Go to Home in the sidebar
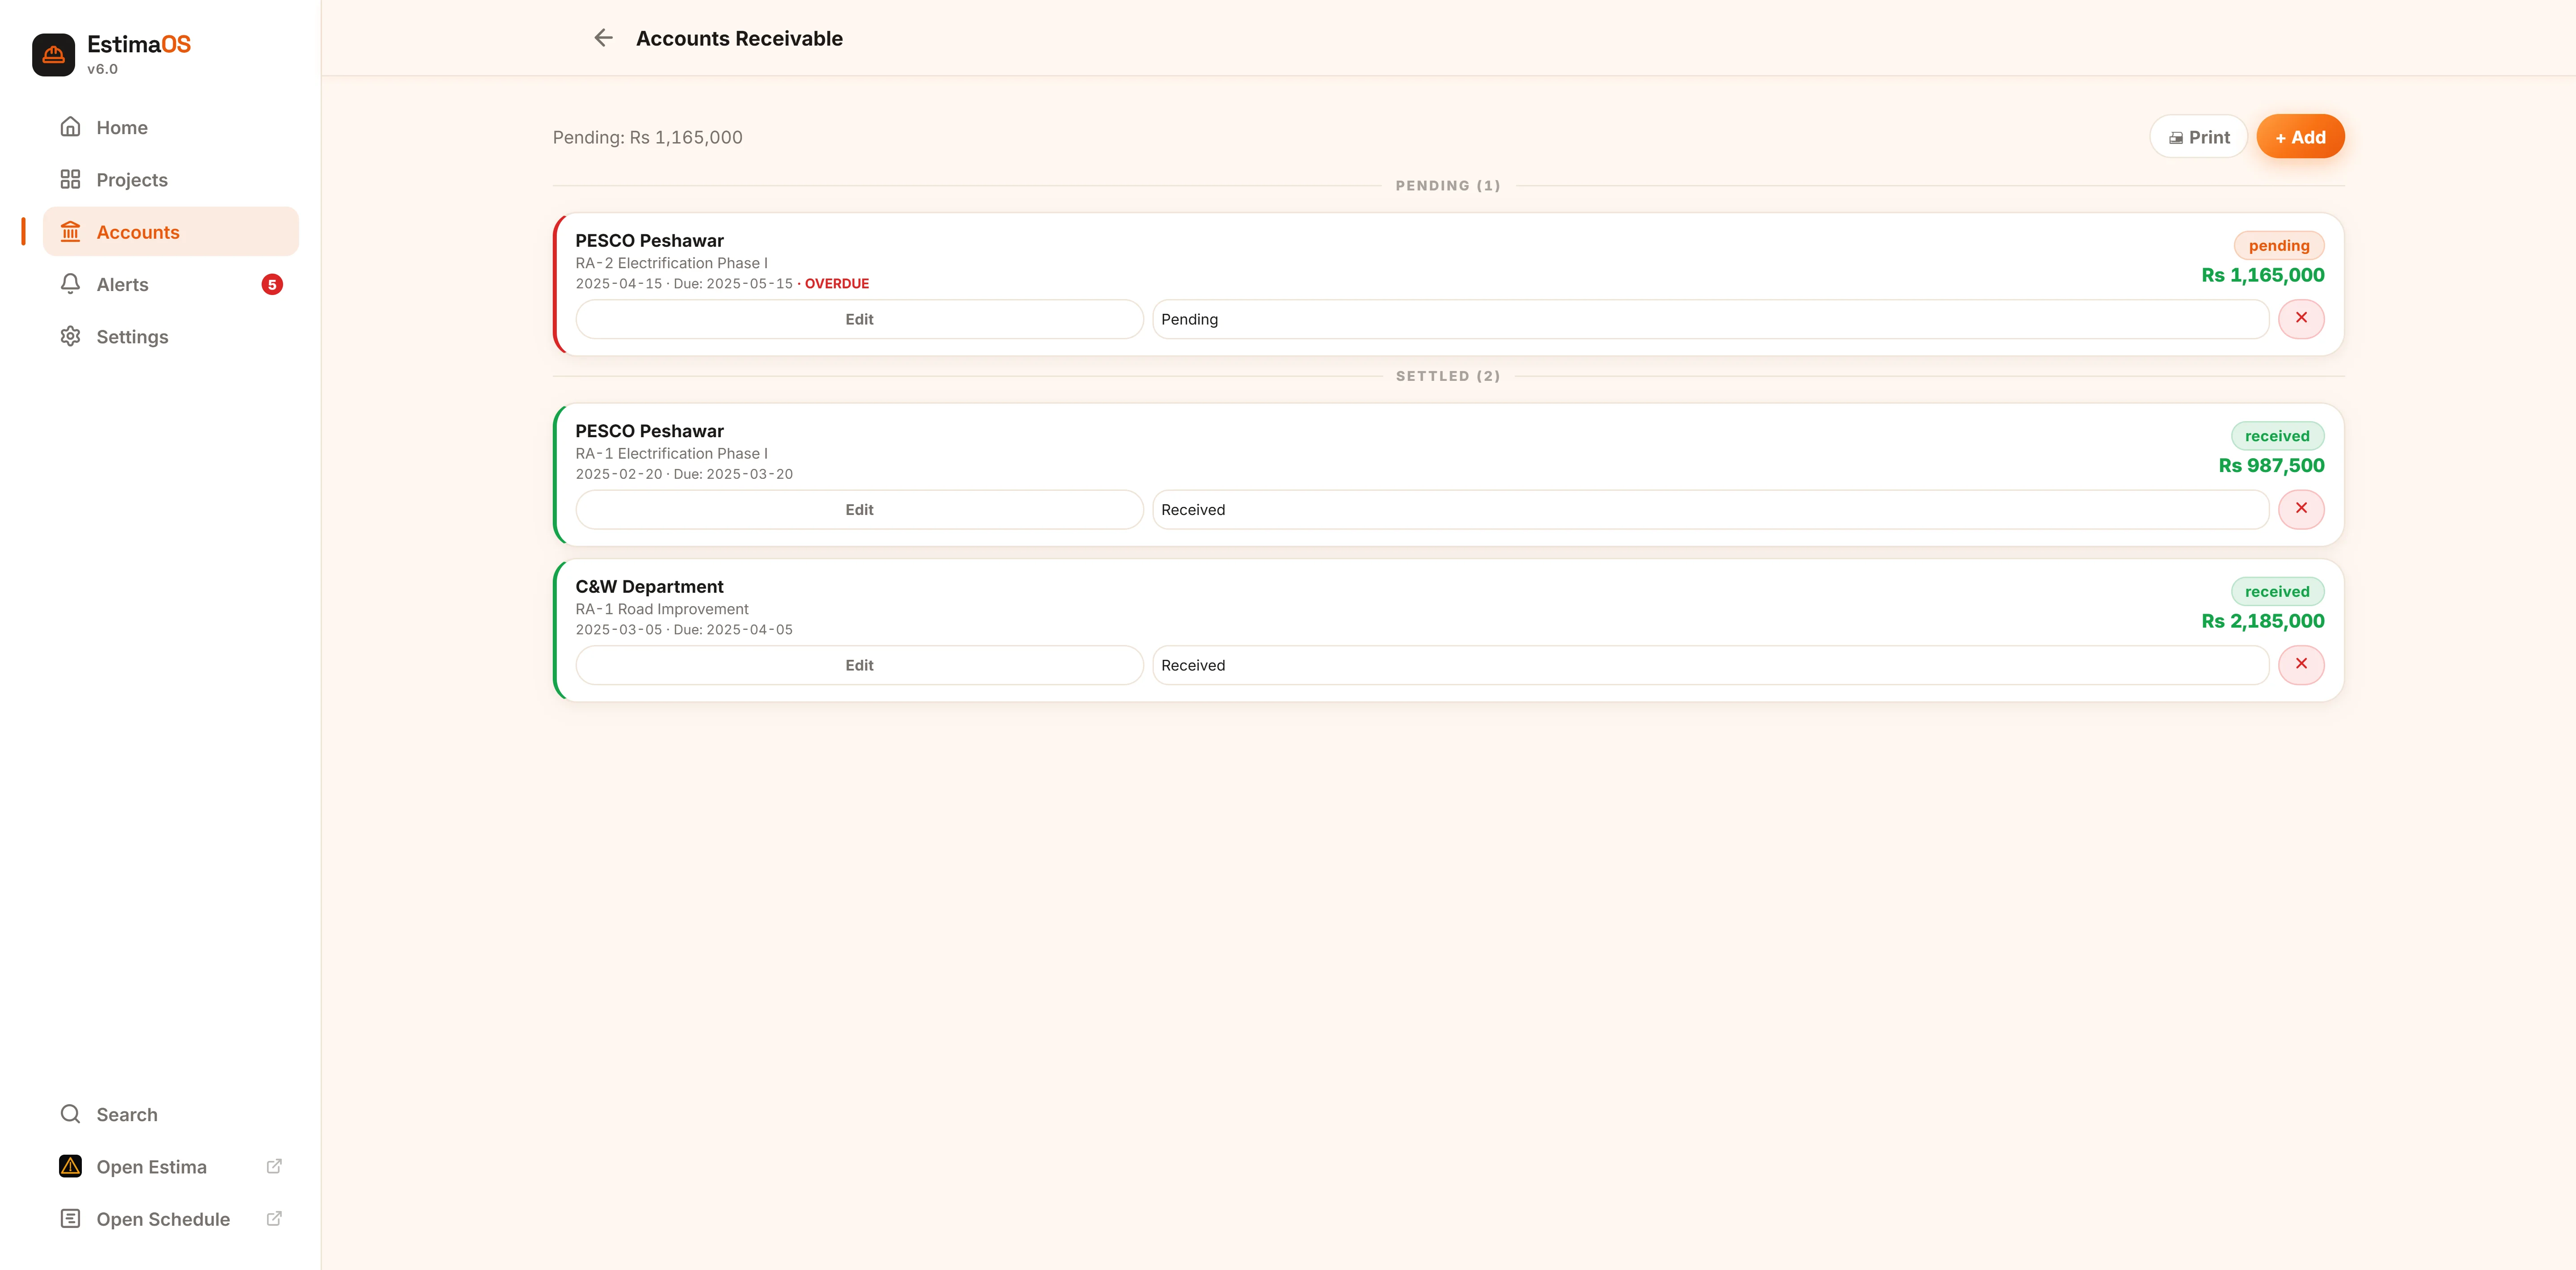Screen dimensions: 2576x1270 171,128
